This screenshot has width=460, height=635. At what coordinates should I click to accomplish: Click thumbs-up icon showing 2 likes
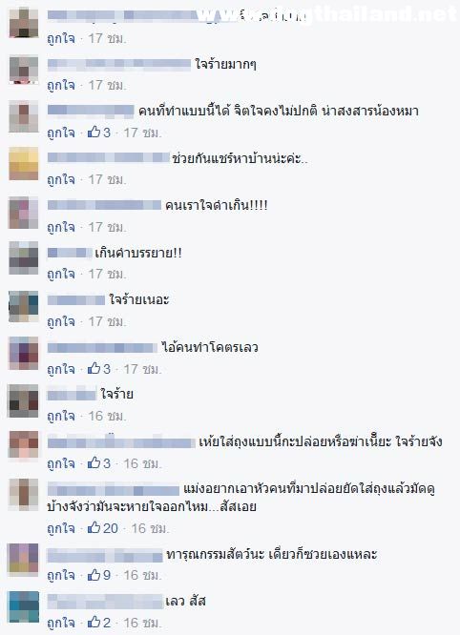[x=94, y=622]
